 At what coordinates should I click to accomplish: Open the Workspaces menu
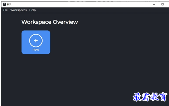[18, 10]
